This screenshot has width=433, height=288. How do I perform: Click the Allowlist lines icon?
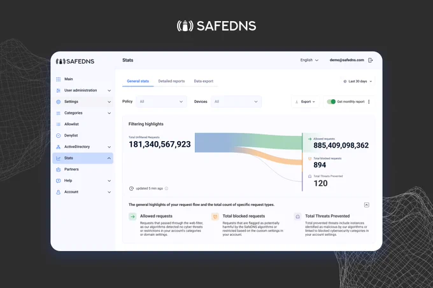59,125
